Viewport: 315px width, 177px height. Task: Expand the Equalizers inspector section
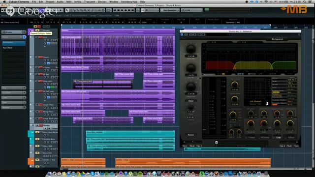pos(14,93)
